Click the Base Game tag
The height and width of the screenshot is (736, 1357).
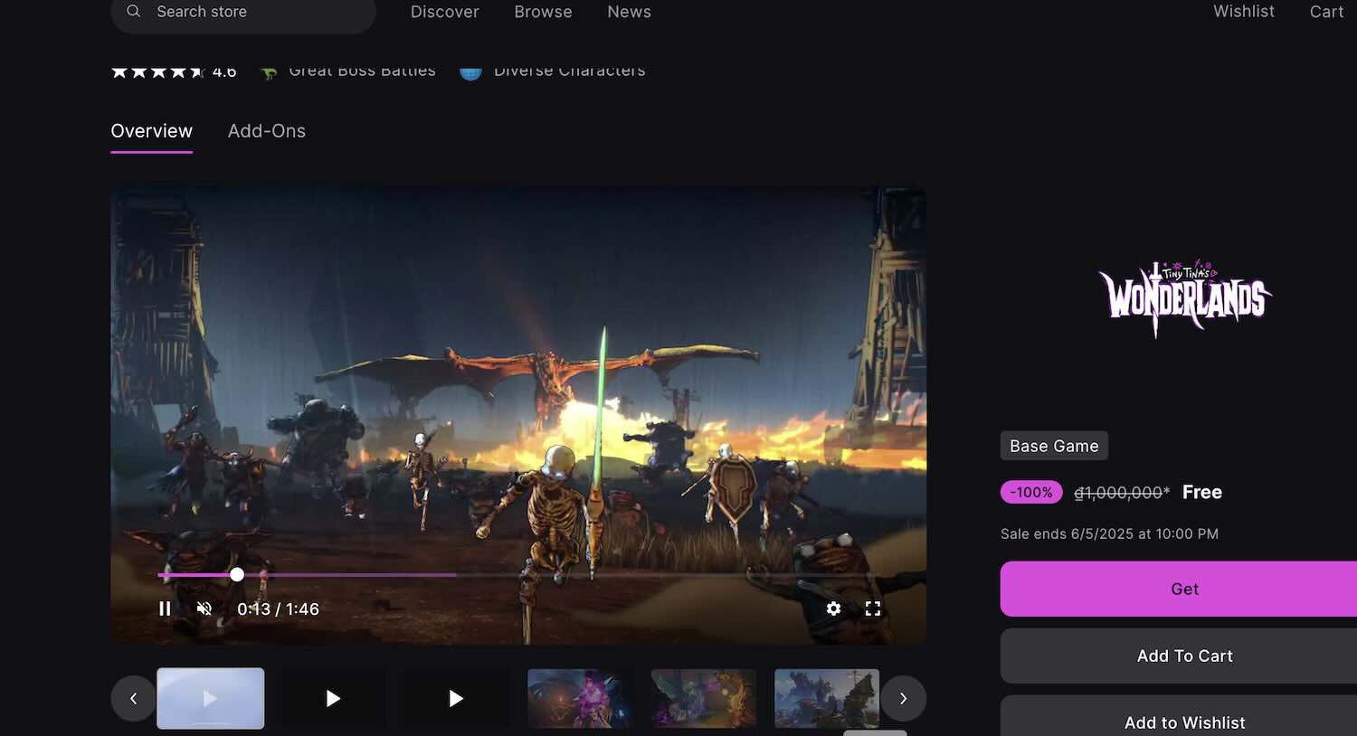pyautogui.click(x=1054, y=446)
